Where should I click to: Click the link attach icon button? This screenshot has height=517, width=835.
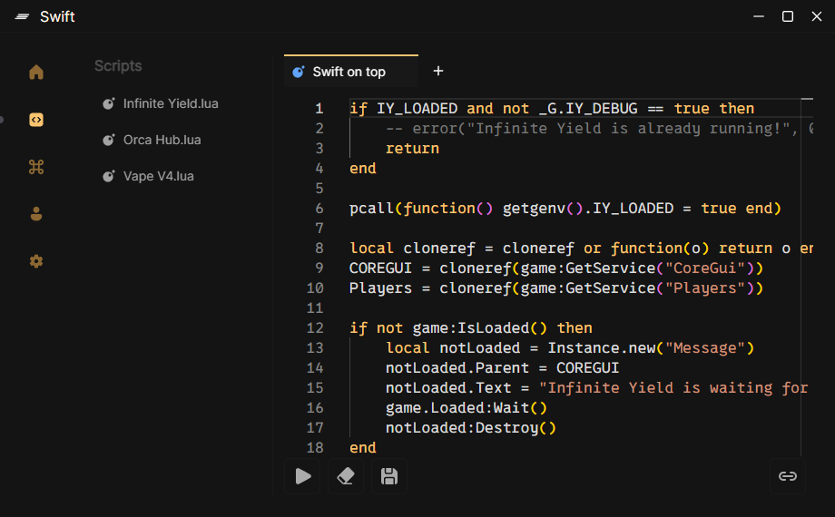(788, 476)
